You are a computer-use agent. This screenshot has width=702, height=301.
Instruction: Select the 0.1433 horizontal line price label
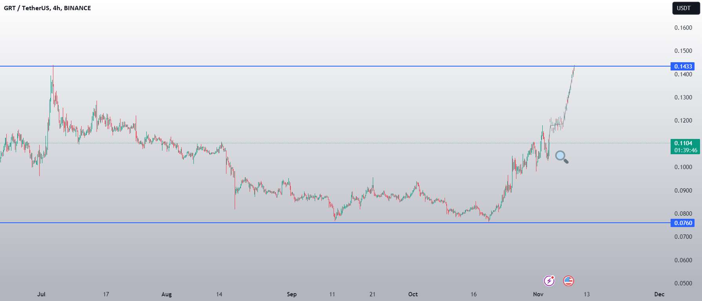(683, 67)
